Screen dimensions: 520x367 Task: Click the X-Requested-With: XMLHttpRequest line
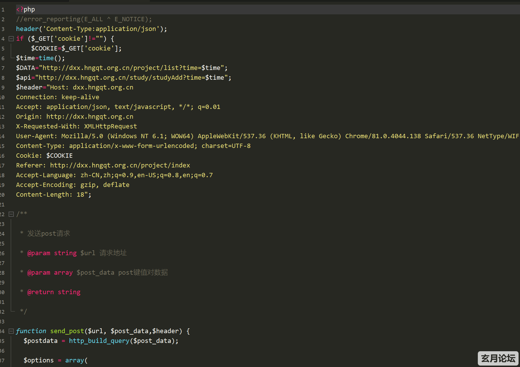77,126
